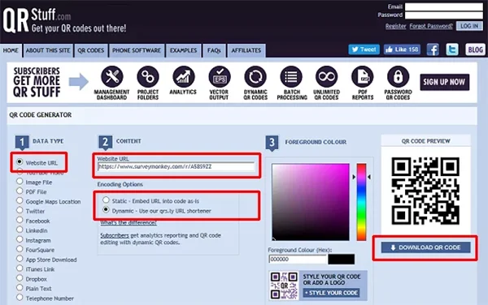
Task: Choose the Instagram data type
Action: (x=20, y=239)
